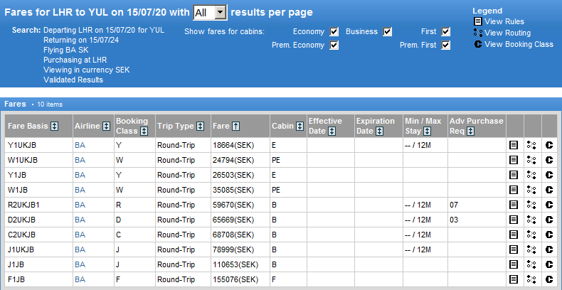Sort by the Adv Purchase Req column
This screenshot has height=290, width=562.
[x=470, y=131]
